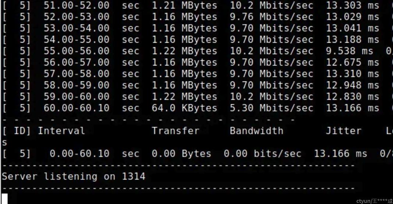
Task: Click the 64.0 KBytes transfer value
Action: [x=184, y=108]
